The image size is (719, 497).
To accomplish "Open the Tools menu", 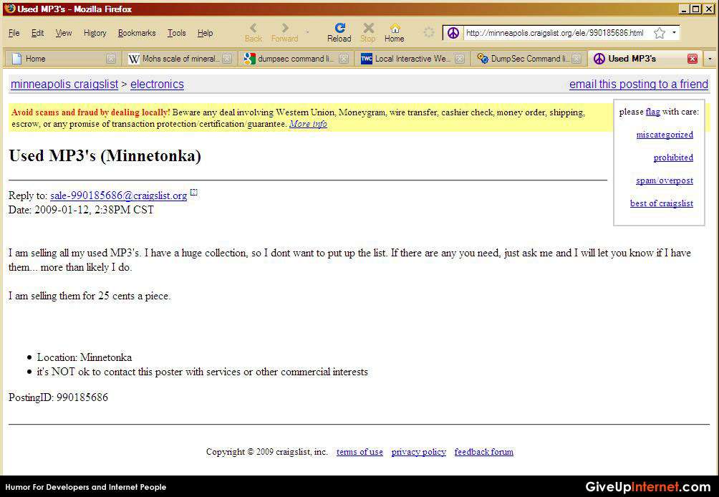I will pyautogui.click(x=177, y=33).
